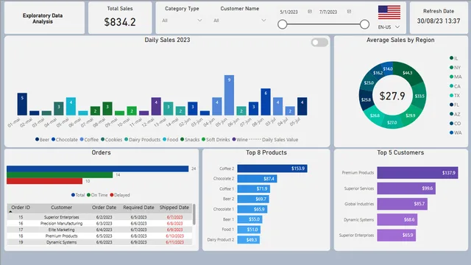
Task: Select Snacks legend item
Action: 190,139
